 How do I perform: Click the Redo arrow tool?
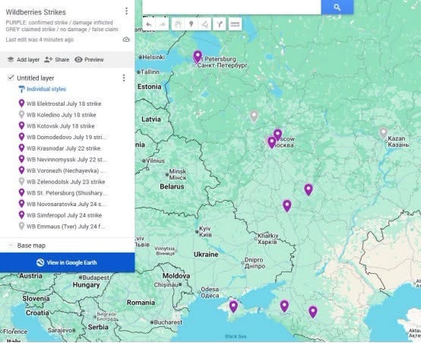tap(162, 24)
